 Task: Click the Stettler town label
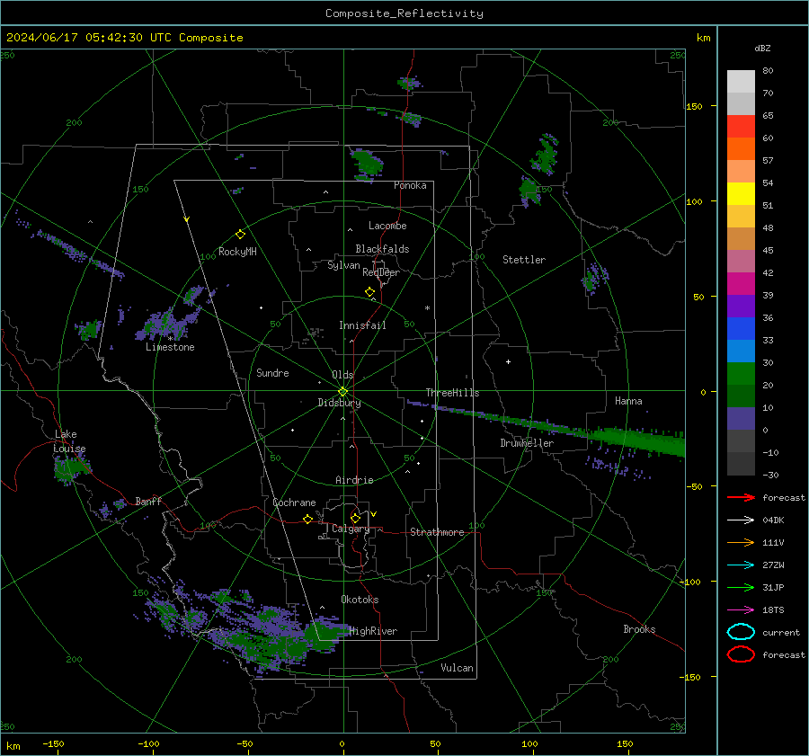pos(524,260)
